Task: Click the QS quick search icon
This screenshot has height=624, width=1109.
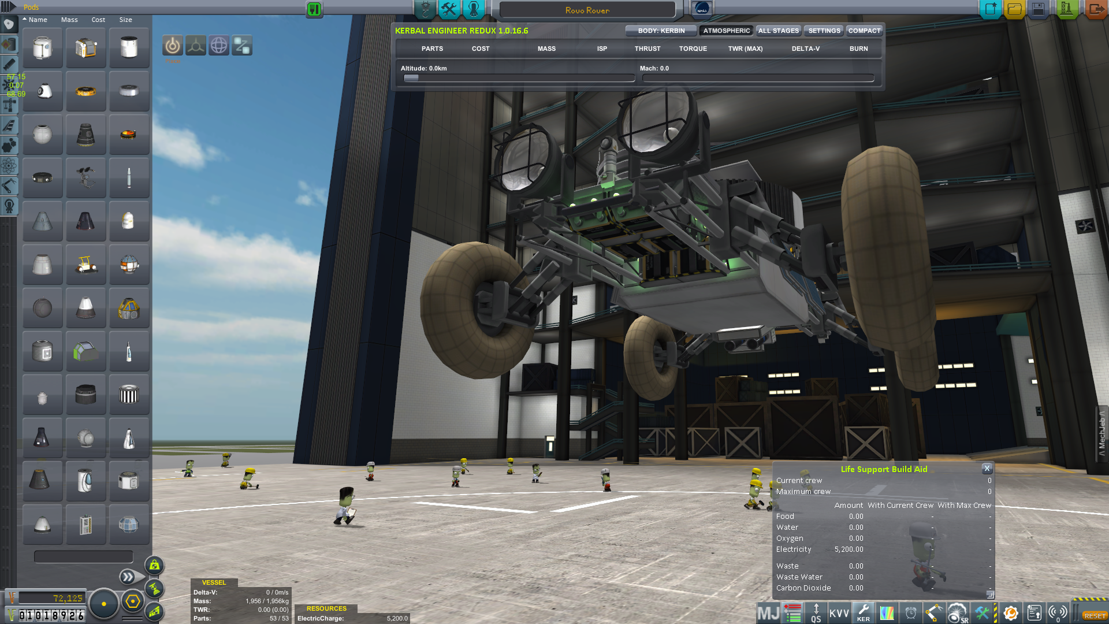Action: tap(816, 613)
